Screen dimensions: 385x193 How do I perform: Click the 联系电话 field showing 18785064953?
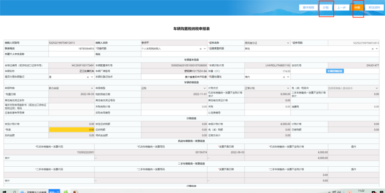coord(71,48)
